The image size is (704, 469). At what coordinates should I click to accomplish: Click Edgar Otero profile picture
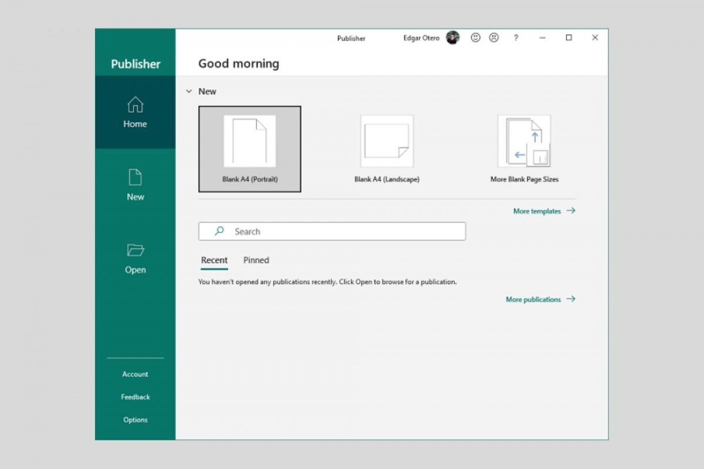pos(453,38)
